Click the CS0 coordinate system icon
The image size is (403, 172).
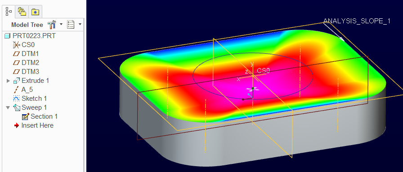tap(17, 45)
